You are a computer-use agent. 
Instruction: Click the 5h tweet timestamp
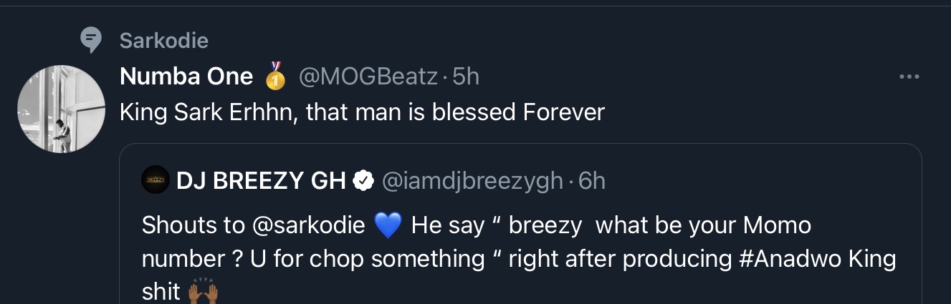pos(467,77)
